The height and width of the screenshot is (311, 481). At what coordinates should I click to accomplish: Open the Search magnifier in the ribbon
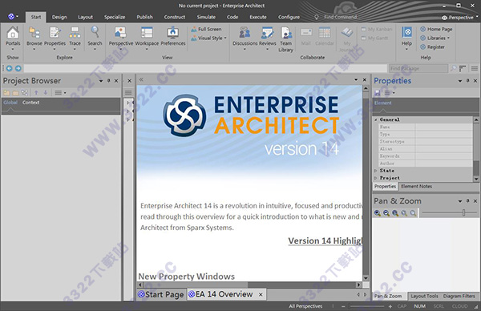point(95,32)
